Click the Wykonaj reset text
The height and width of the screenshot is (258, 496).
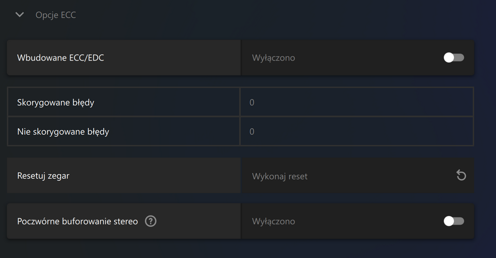tap(280, 176)
